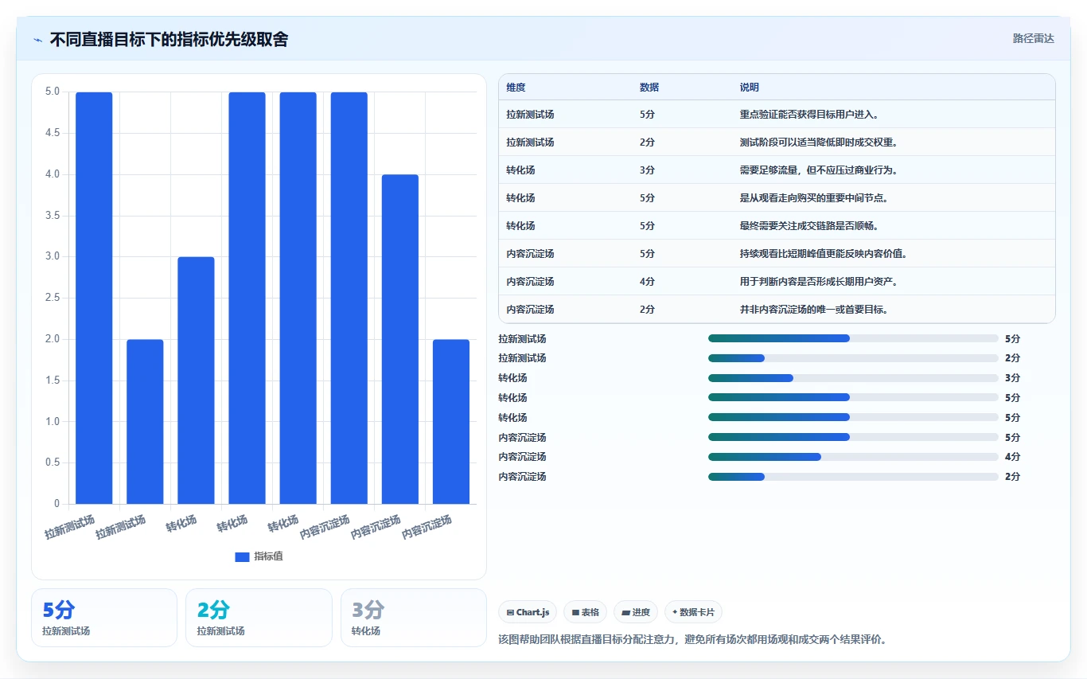Screen dimensions: 1087x679
Task: Click the last 内容沉淀场 chart bar at 2.0
Action: [451, 422]
